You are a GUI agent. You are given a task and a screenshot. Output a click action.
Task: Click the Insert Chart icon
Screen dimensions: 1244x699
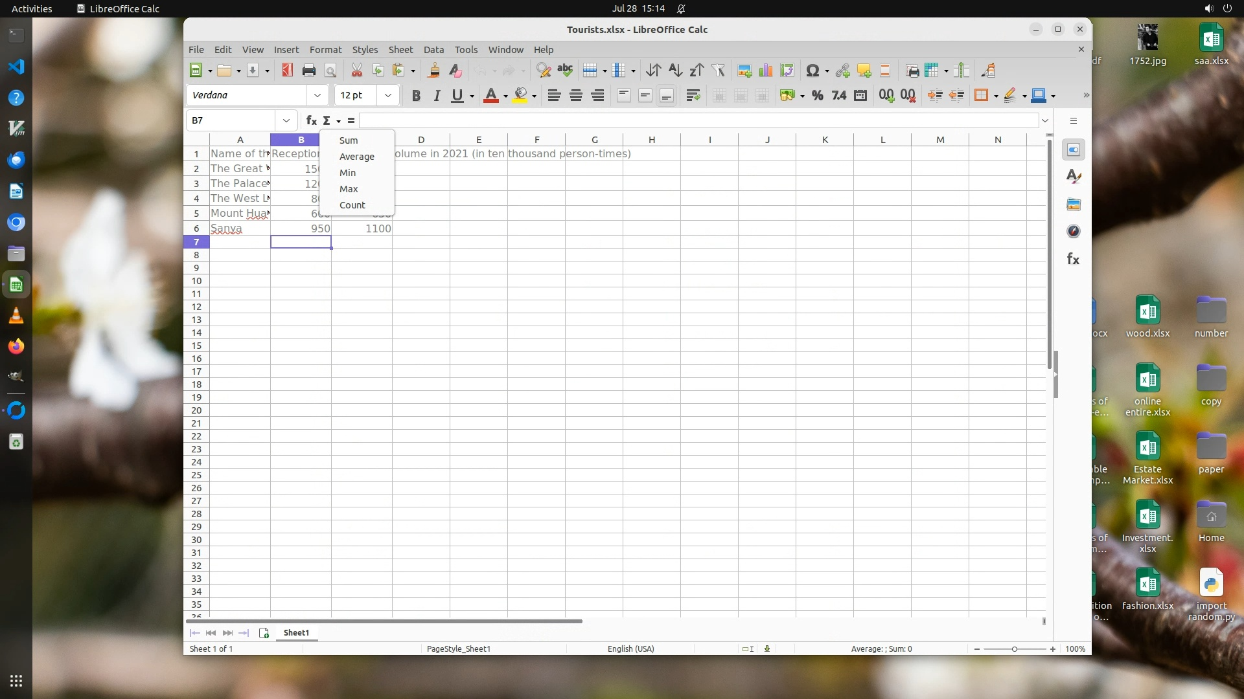pos(766,71)
